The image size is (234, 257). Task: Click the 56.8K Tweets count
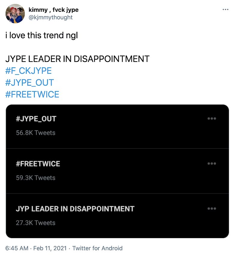[x=36, y=133]
